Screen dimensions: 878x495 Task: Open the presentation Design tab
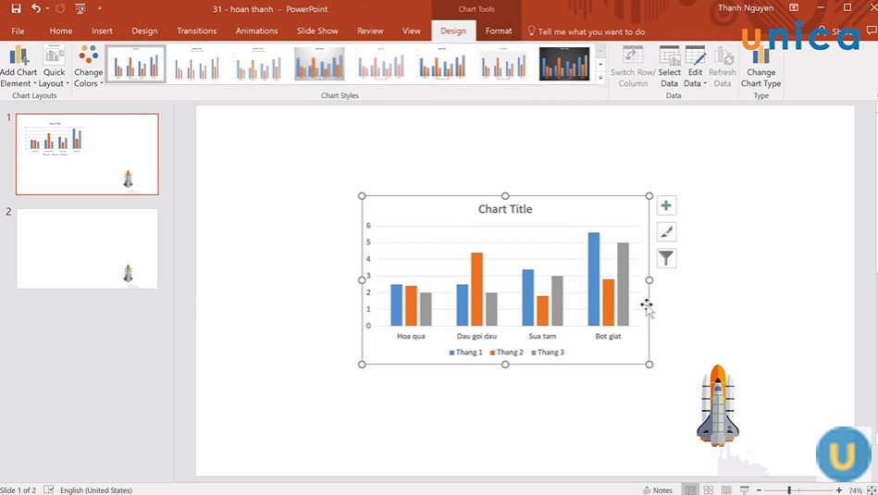(144, 31)
